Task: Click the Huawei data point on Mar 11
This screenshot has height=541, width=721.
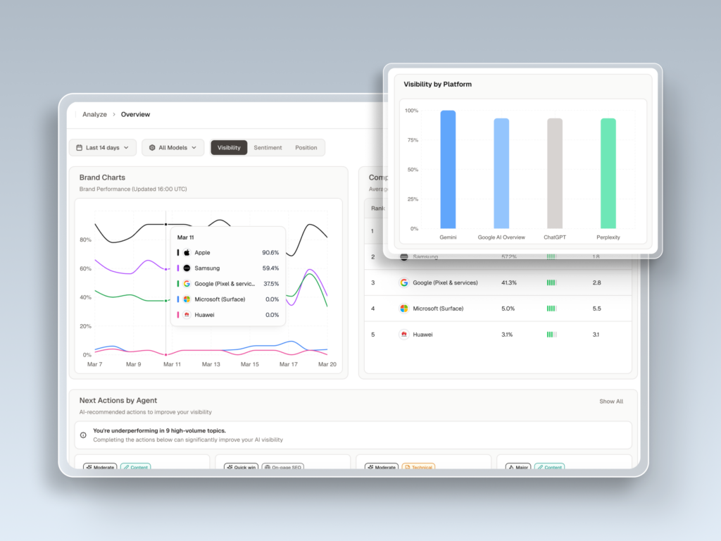Action: coord(166,355)
